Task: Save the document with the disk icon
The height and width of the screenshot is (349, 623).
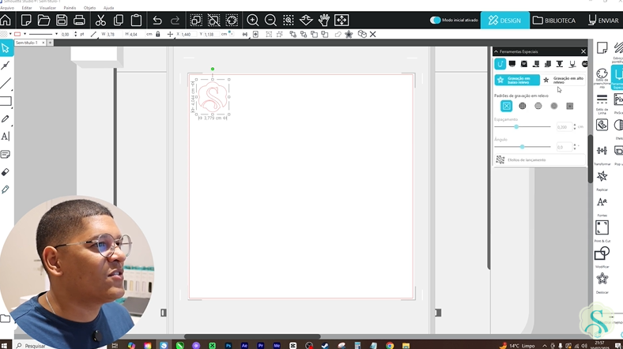Action: pyautogui.click(x=62, y=20)
